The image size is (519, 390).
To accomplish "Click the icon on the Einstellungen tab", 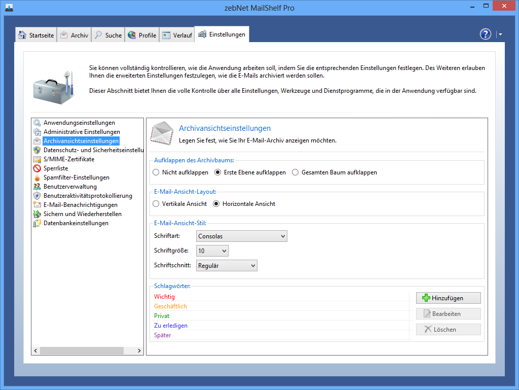I will (202, 34).
